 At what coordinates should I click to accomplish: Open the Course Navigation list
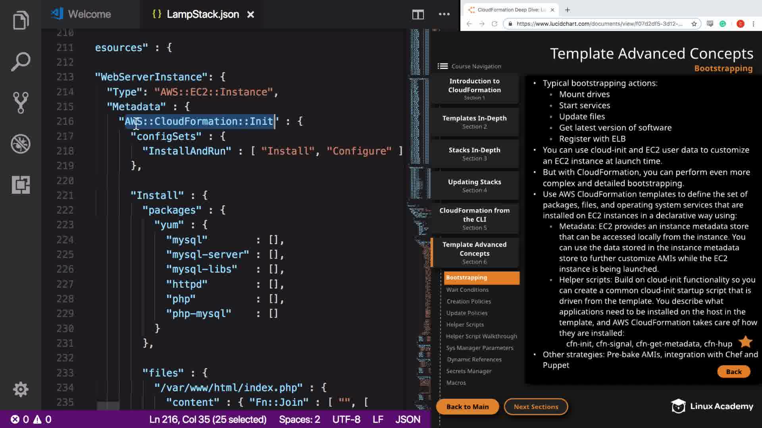click(x=470, y=66)
